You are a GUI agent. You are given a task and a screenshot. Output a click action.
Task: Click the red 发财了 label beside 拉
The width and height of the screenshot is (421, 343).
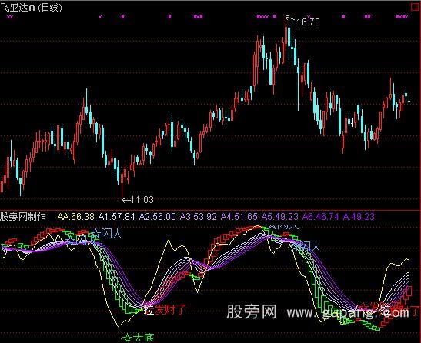coord(170,310)
